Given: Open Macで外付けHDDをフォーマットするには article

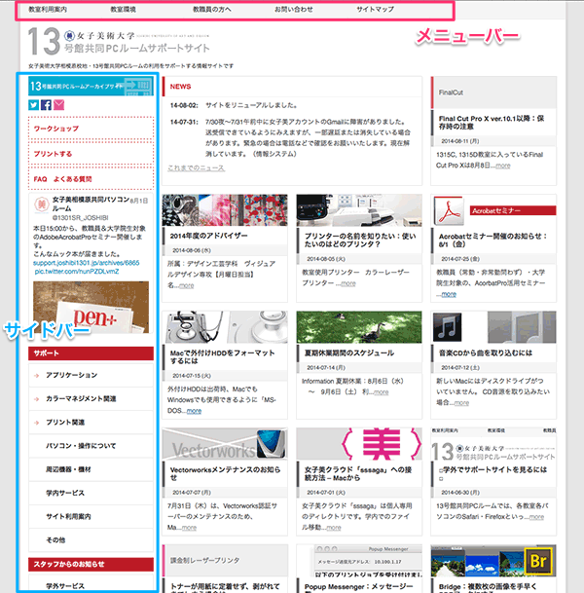Looking at the screenshot, I should 222,356.
